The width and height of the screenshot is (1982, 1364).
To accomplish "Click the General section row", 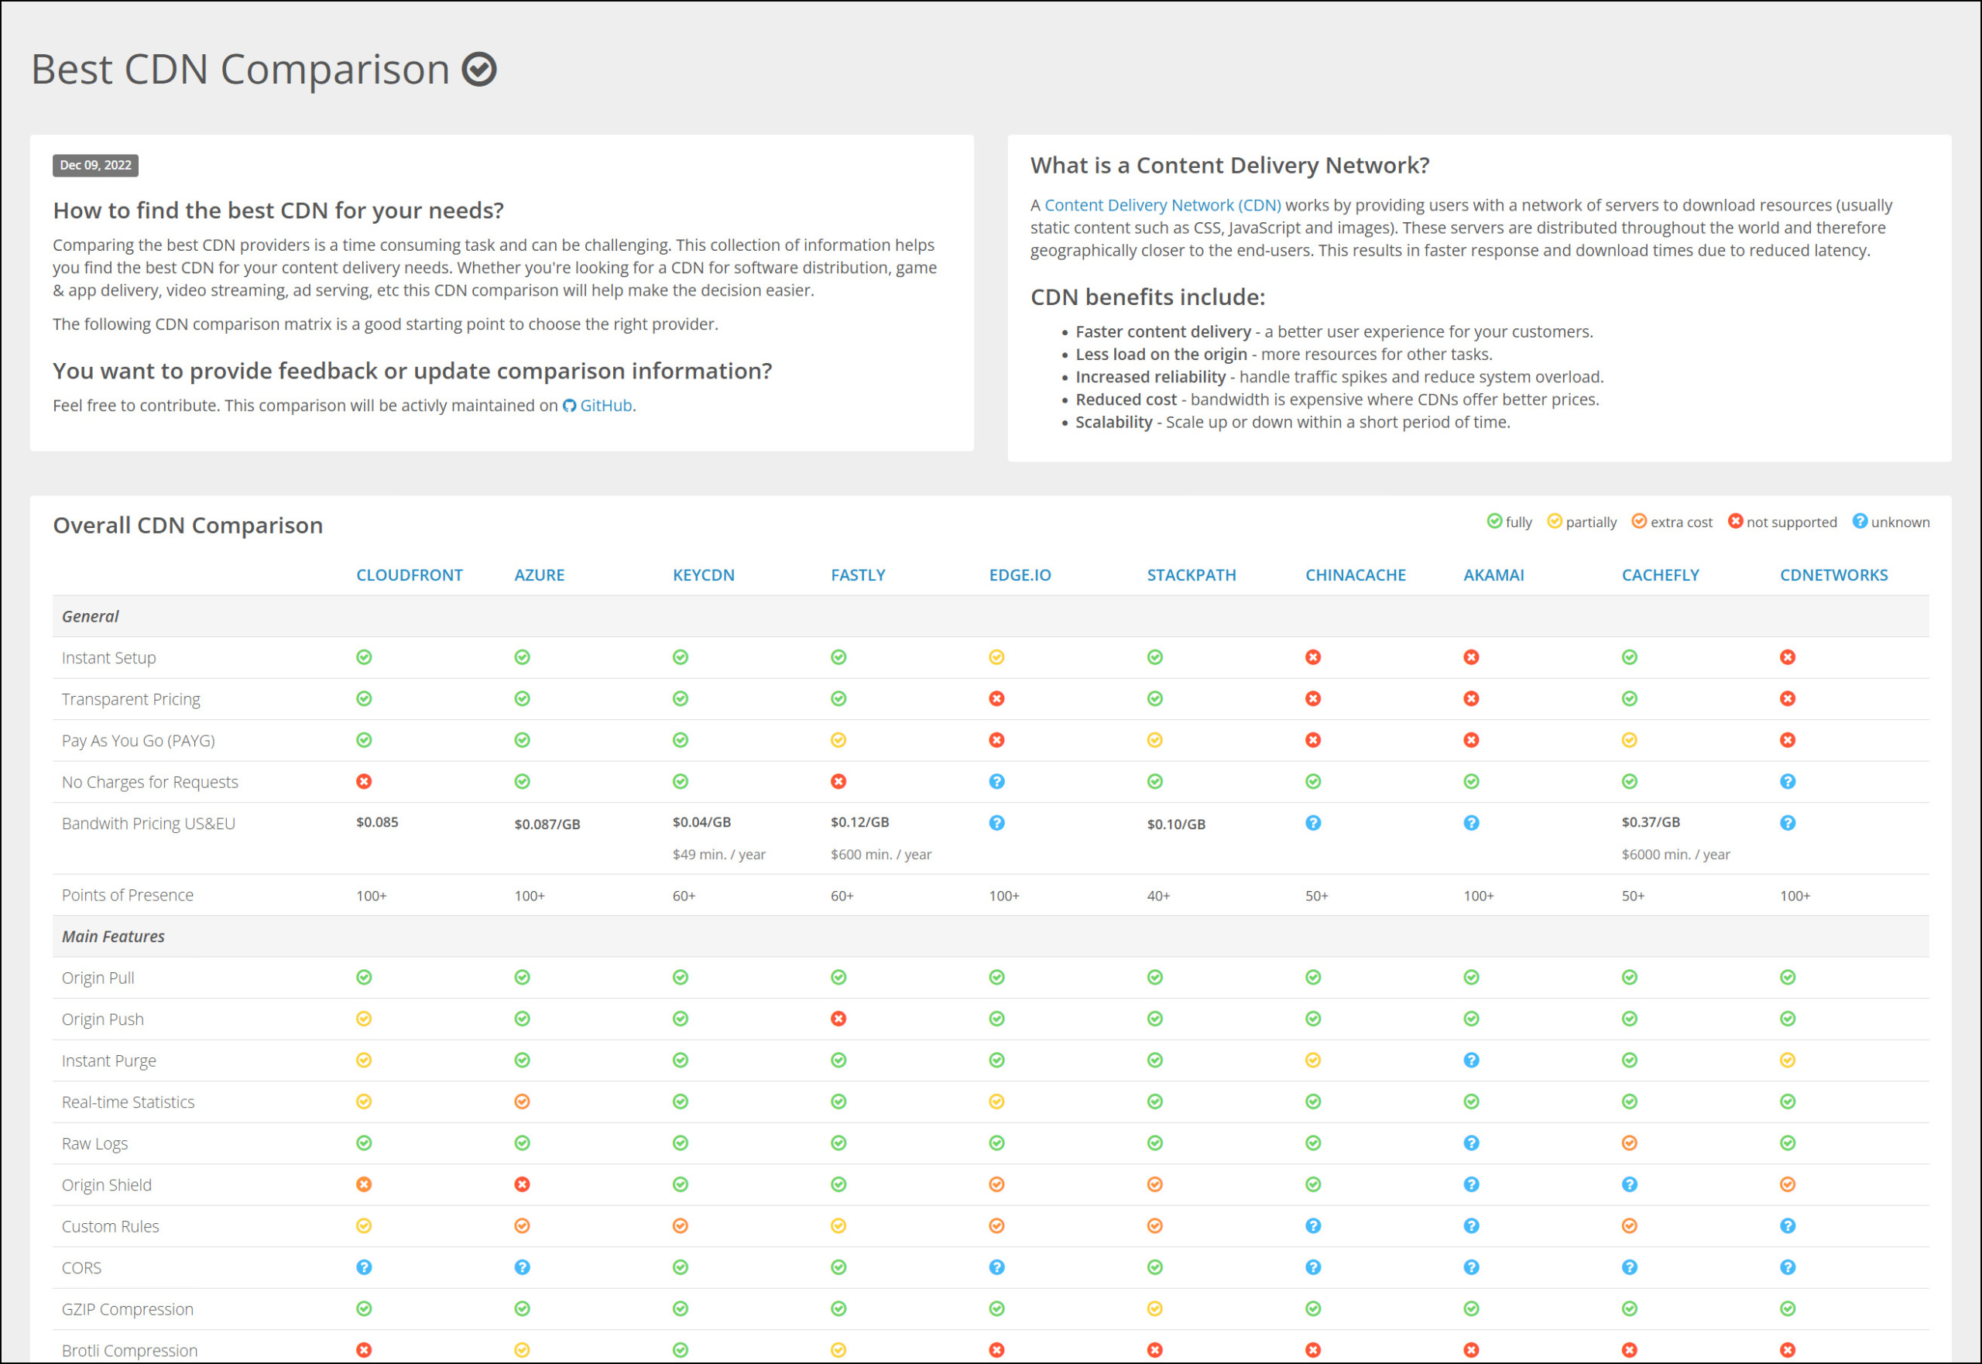I will coord(990,616).
